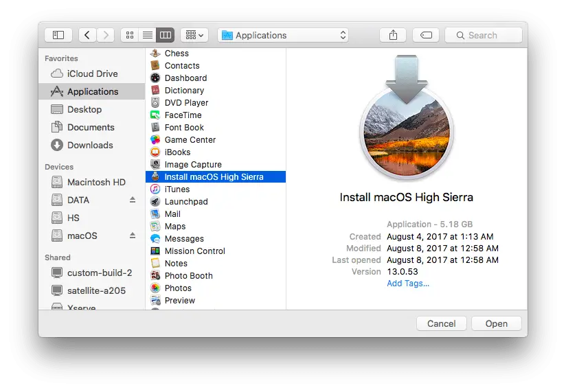566x392 pixels.
Task: Select the iTunes app icon
Action: [x=155, y=189]
